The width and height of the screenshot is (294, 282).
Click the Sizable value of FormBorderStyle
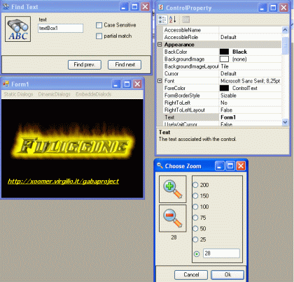click(228, 96)
